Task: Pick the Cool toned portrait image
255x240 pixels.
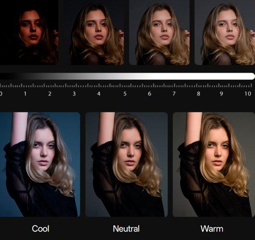Action: 40,165
